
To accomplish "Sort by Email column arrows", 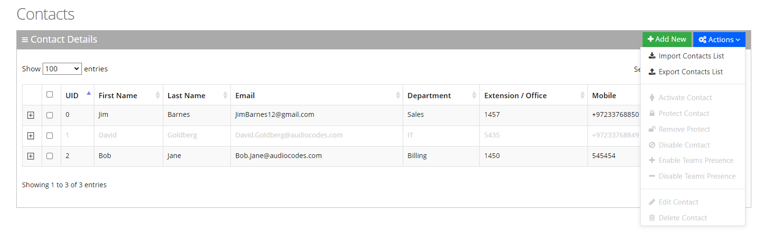I will coord(398,95).
